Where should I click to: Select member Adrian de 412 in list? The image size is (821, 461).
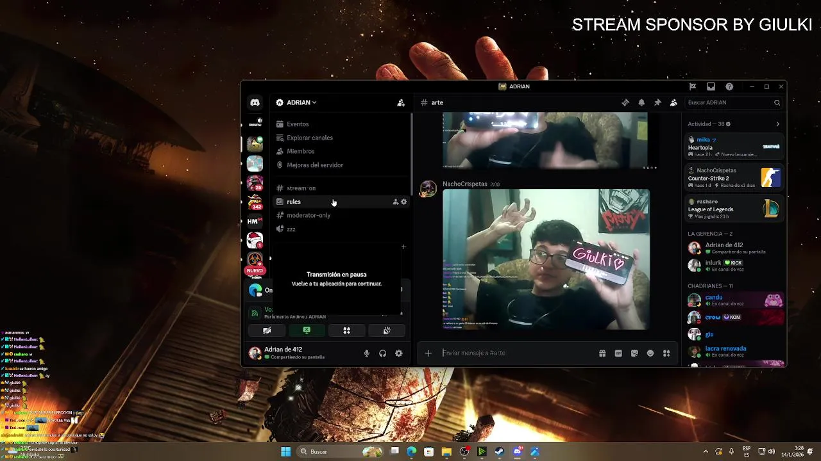point(734,248)
